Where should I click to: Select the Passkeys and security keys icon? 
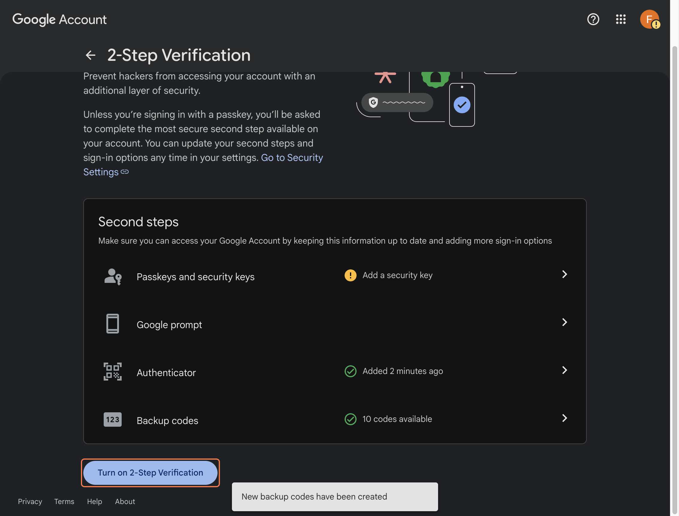tap(113, 277)
